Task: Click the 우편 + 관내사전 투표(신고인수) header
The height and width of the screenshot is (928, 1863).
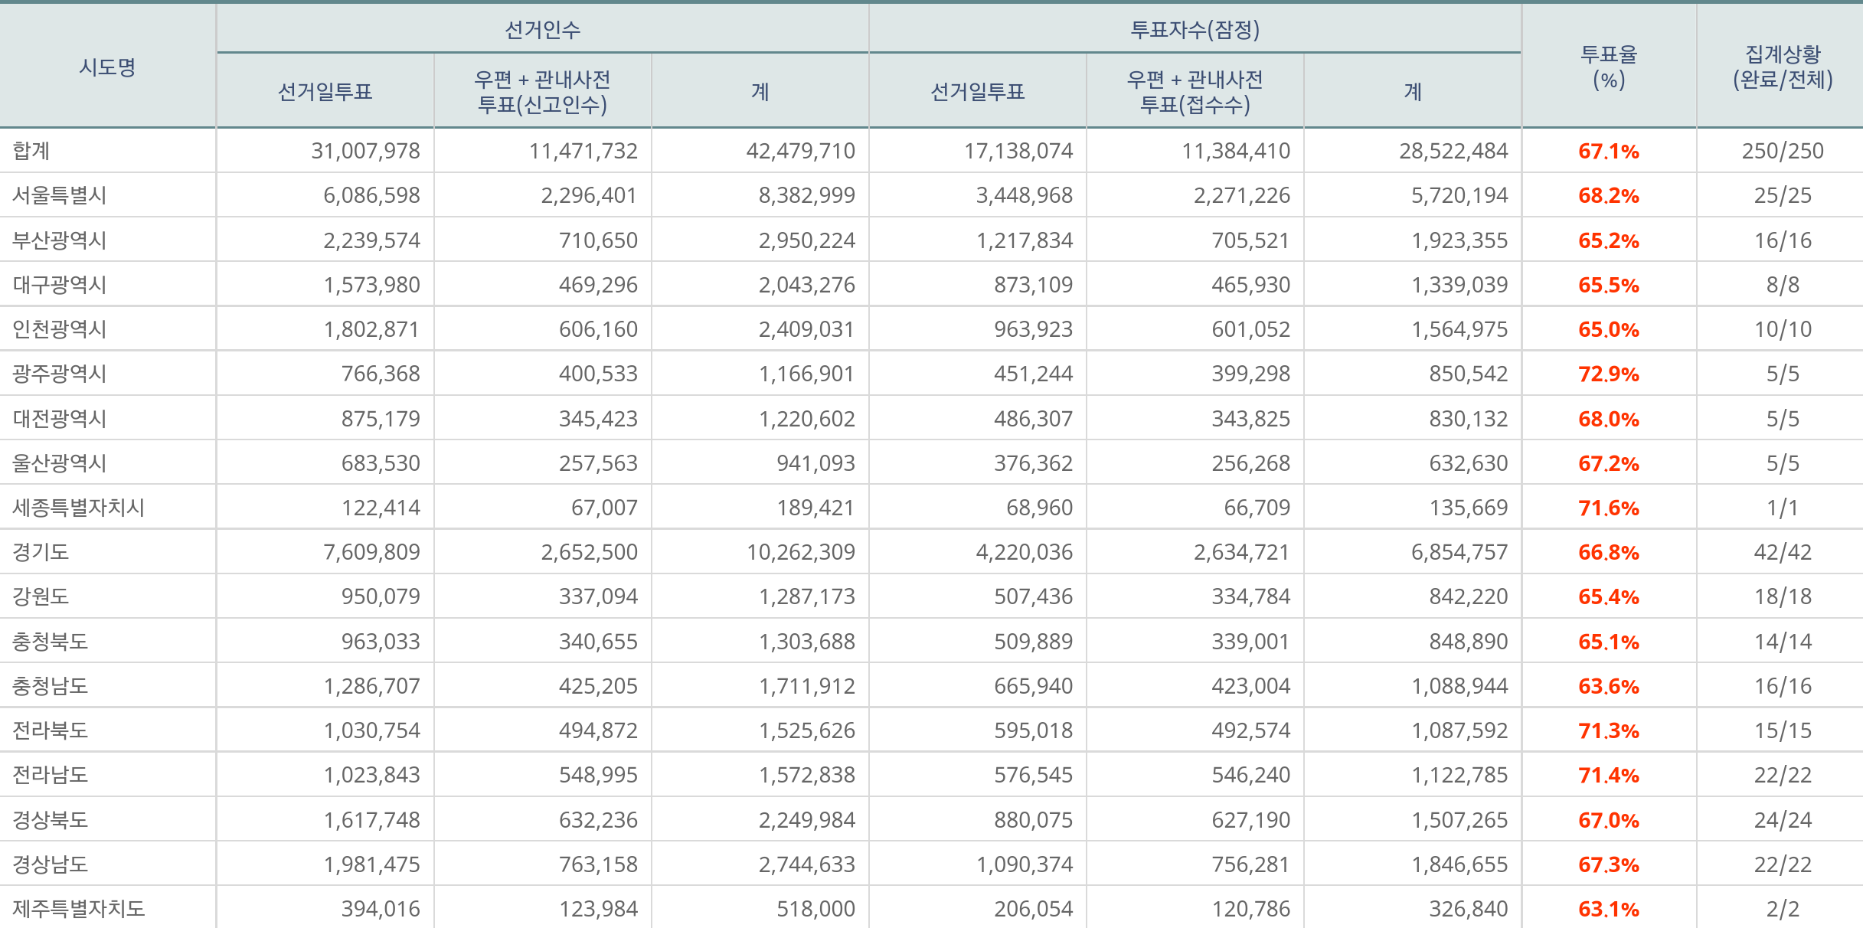Action: [x=542, y=92]
